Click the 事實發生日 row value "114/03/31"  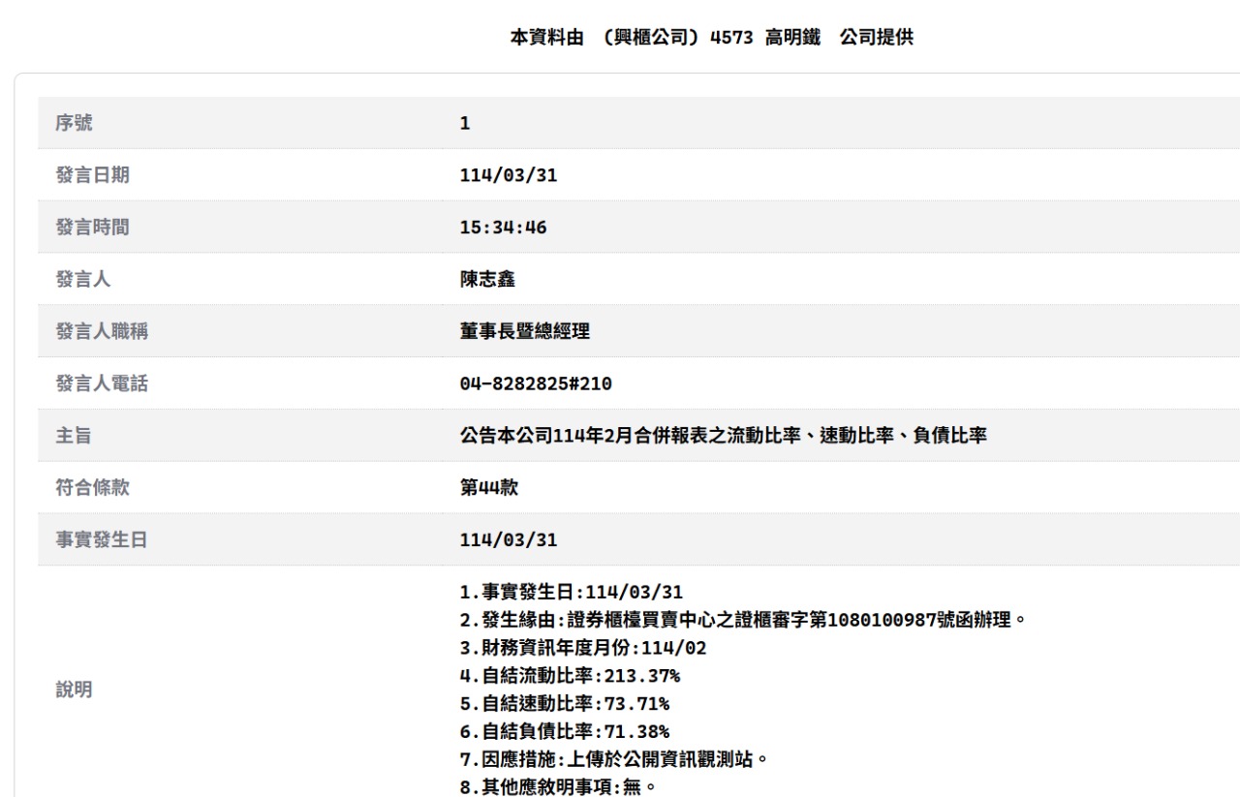(x=508, y=540)
